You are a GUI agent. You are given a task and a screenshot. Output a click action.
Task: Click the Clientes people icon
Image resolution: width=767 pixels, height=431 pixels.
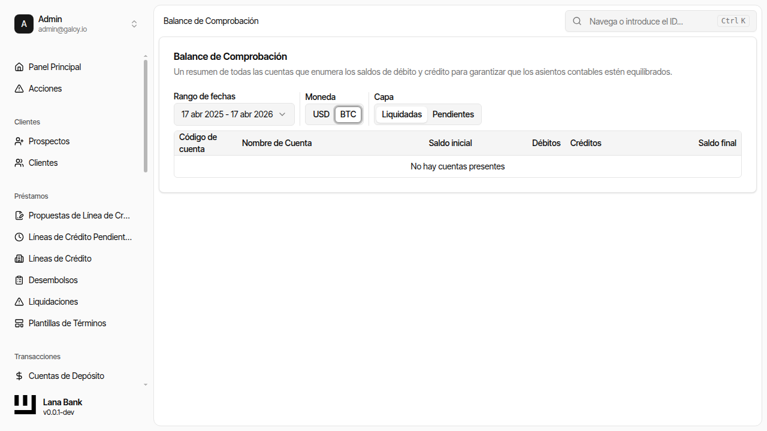pos(19,163)
